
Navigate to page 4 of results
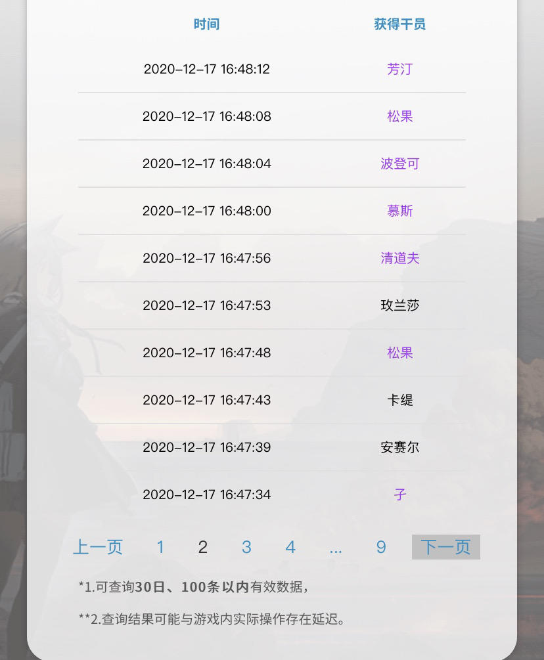click(290, 547)
